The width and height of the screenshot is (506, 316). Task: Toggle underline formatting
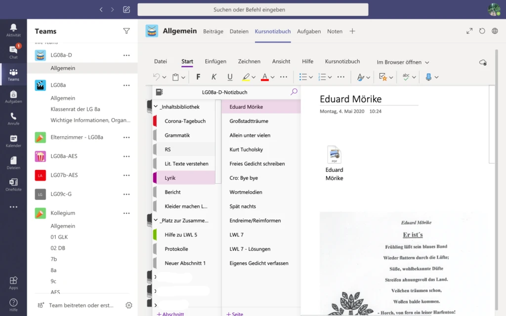[230, 77]
